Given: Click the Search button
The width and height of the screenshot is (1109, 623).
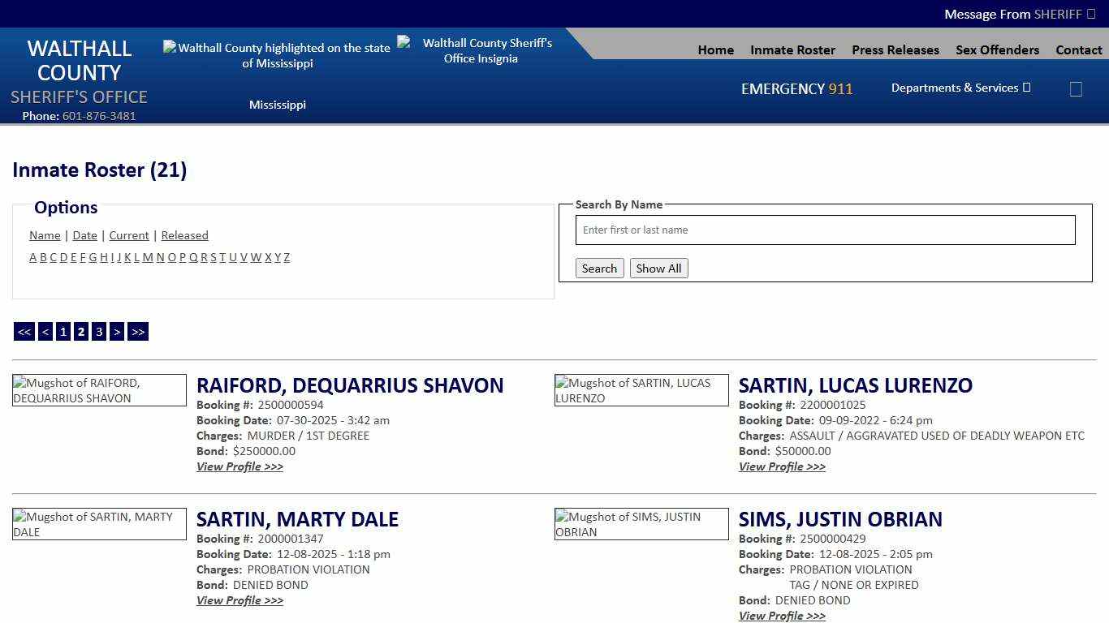Looking at the screenshot, I should (x=599, y=268).
